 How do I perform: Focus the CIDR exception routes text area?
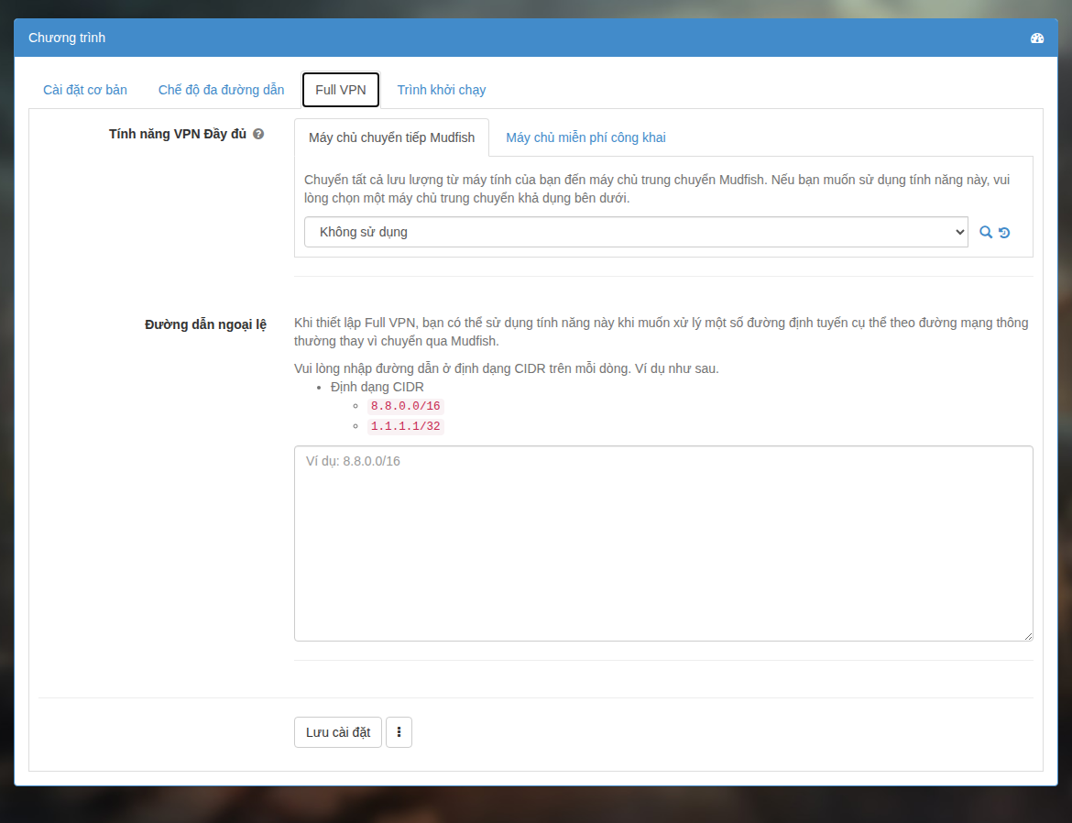click(663, 543)
